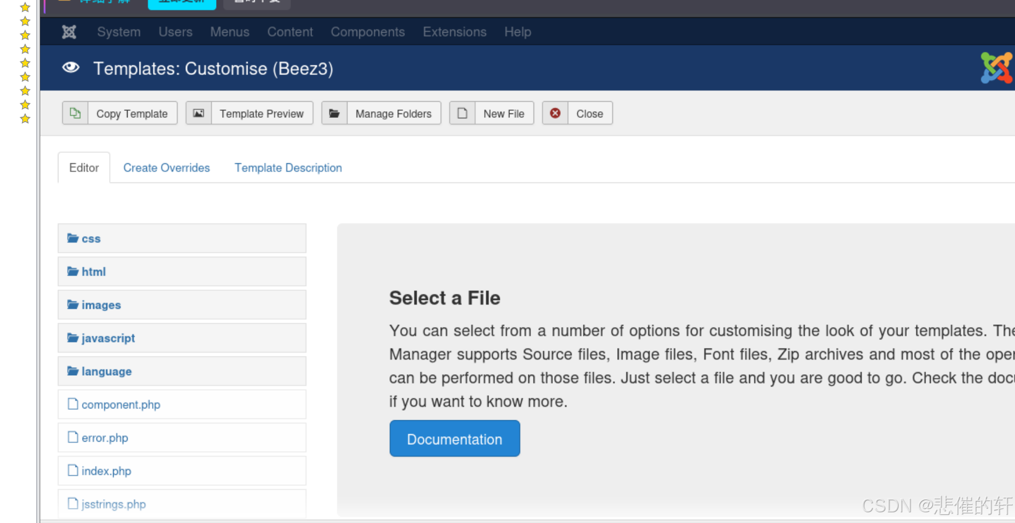1015x523 pixels.
Task: Expand the html folder
Action: point(182,271)
